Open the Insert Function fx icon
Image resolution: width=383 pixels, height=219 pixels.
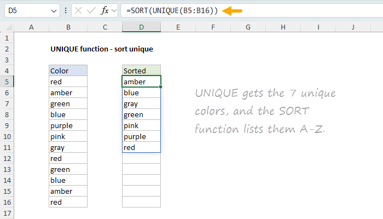pyautogui.click(x=105, y=11)
